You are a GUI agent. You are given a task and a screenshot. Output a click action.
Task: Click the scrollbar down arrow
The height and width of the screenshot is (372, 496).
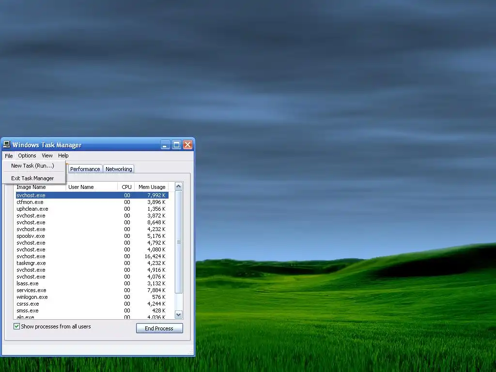(178, 315)
